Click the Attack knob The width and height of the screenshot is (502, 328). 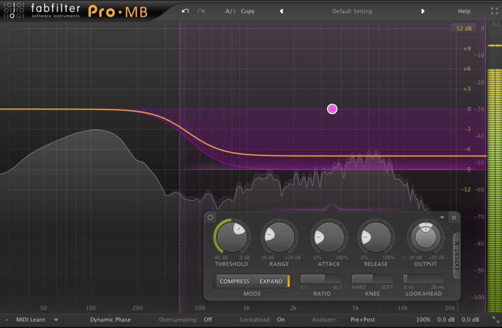click(x=328, y=237)
